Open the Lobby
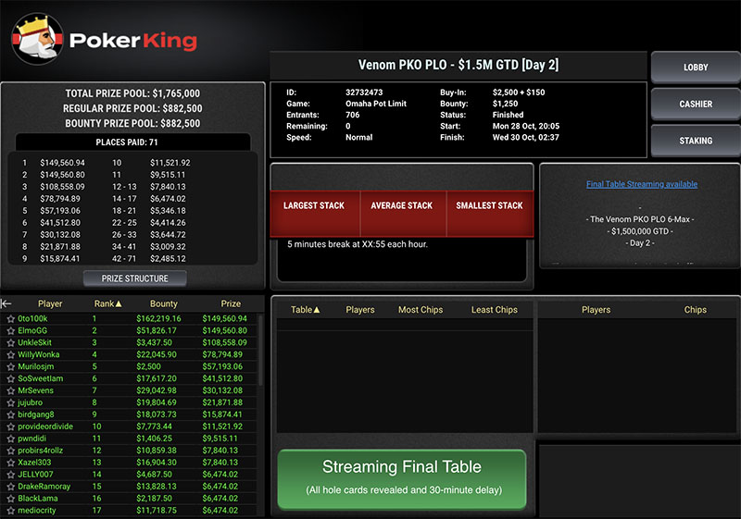741x519 pixels. [x=696, y=68]
